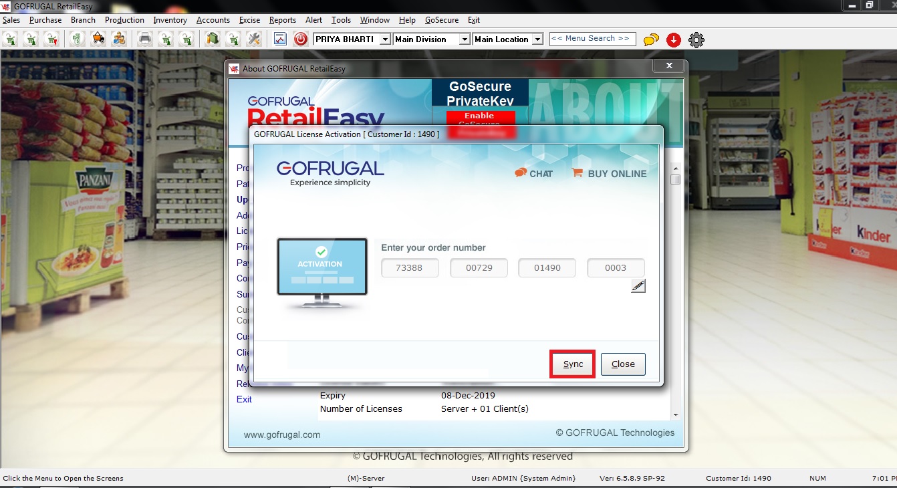The width and height of the screenshot is (897, 488).
Task: Click the red power button icon
Action: tap(301, 39)
